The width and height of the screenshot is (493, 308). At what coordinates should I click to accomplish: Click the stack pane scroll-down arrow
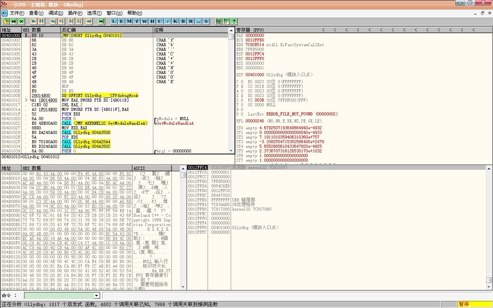[489, 287]
